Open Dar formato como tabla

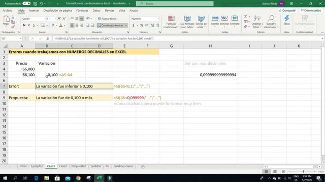[187, 22]
